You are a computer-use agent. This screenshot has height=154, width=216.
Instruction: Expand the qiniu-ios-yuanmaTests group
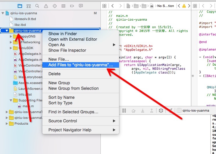(x=7, y=112)
